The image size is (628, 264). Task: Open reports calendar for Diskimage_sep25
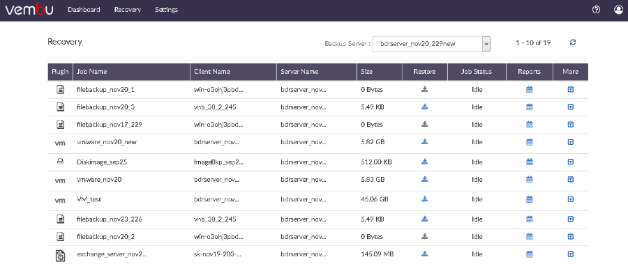[529, 162]
